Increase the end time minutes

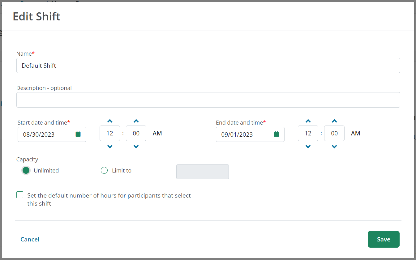tap(334, 121)
